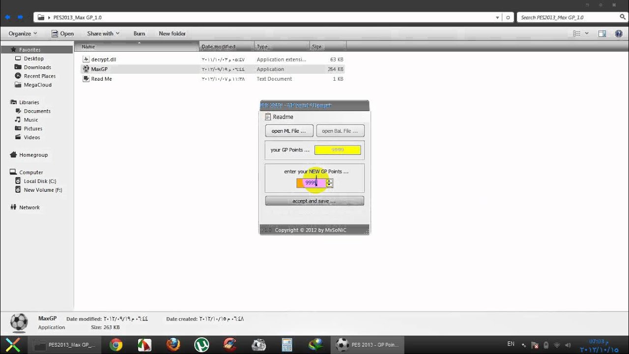Switch to PES2013_Max GP taskbar window
The height and width of the screenshot is (354, 629).
click(65, 345)
